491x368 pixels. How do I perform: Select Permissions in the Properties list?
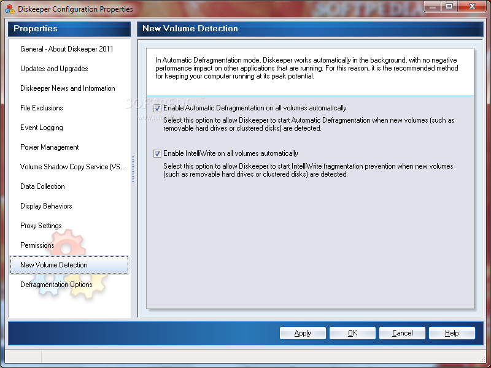[x=37, y=245]
